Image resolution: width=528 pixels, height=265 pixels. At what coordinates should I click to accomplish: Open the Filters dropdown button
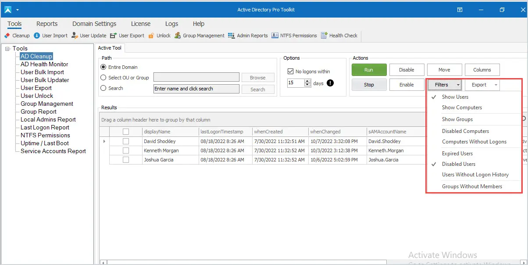445,85
